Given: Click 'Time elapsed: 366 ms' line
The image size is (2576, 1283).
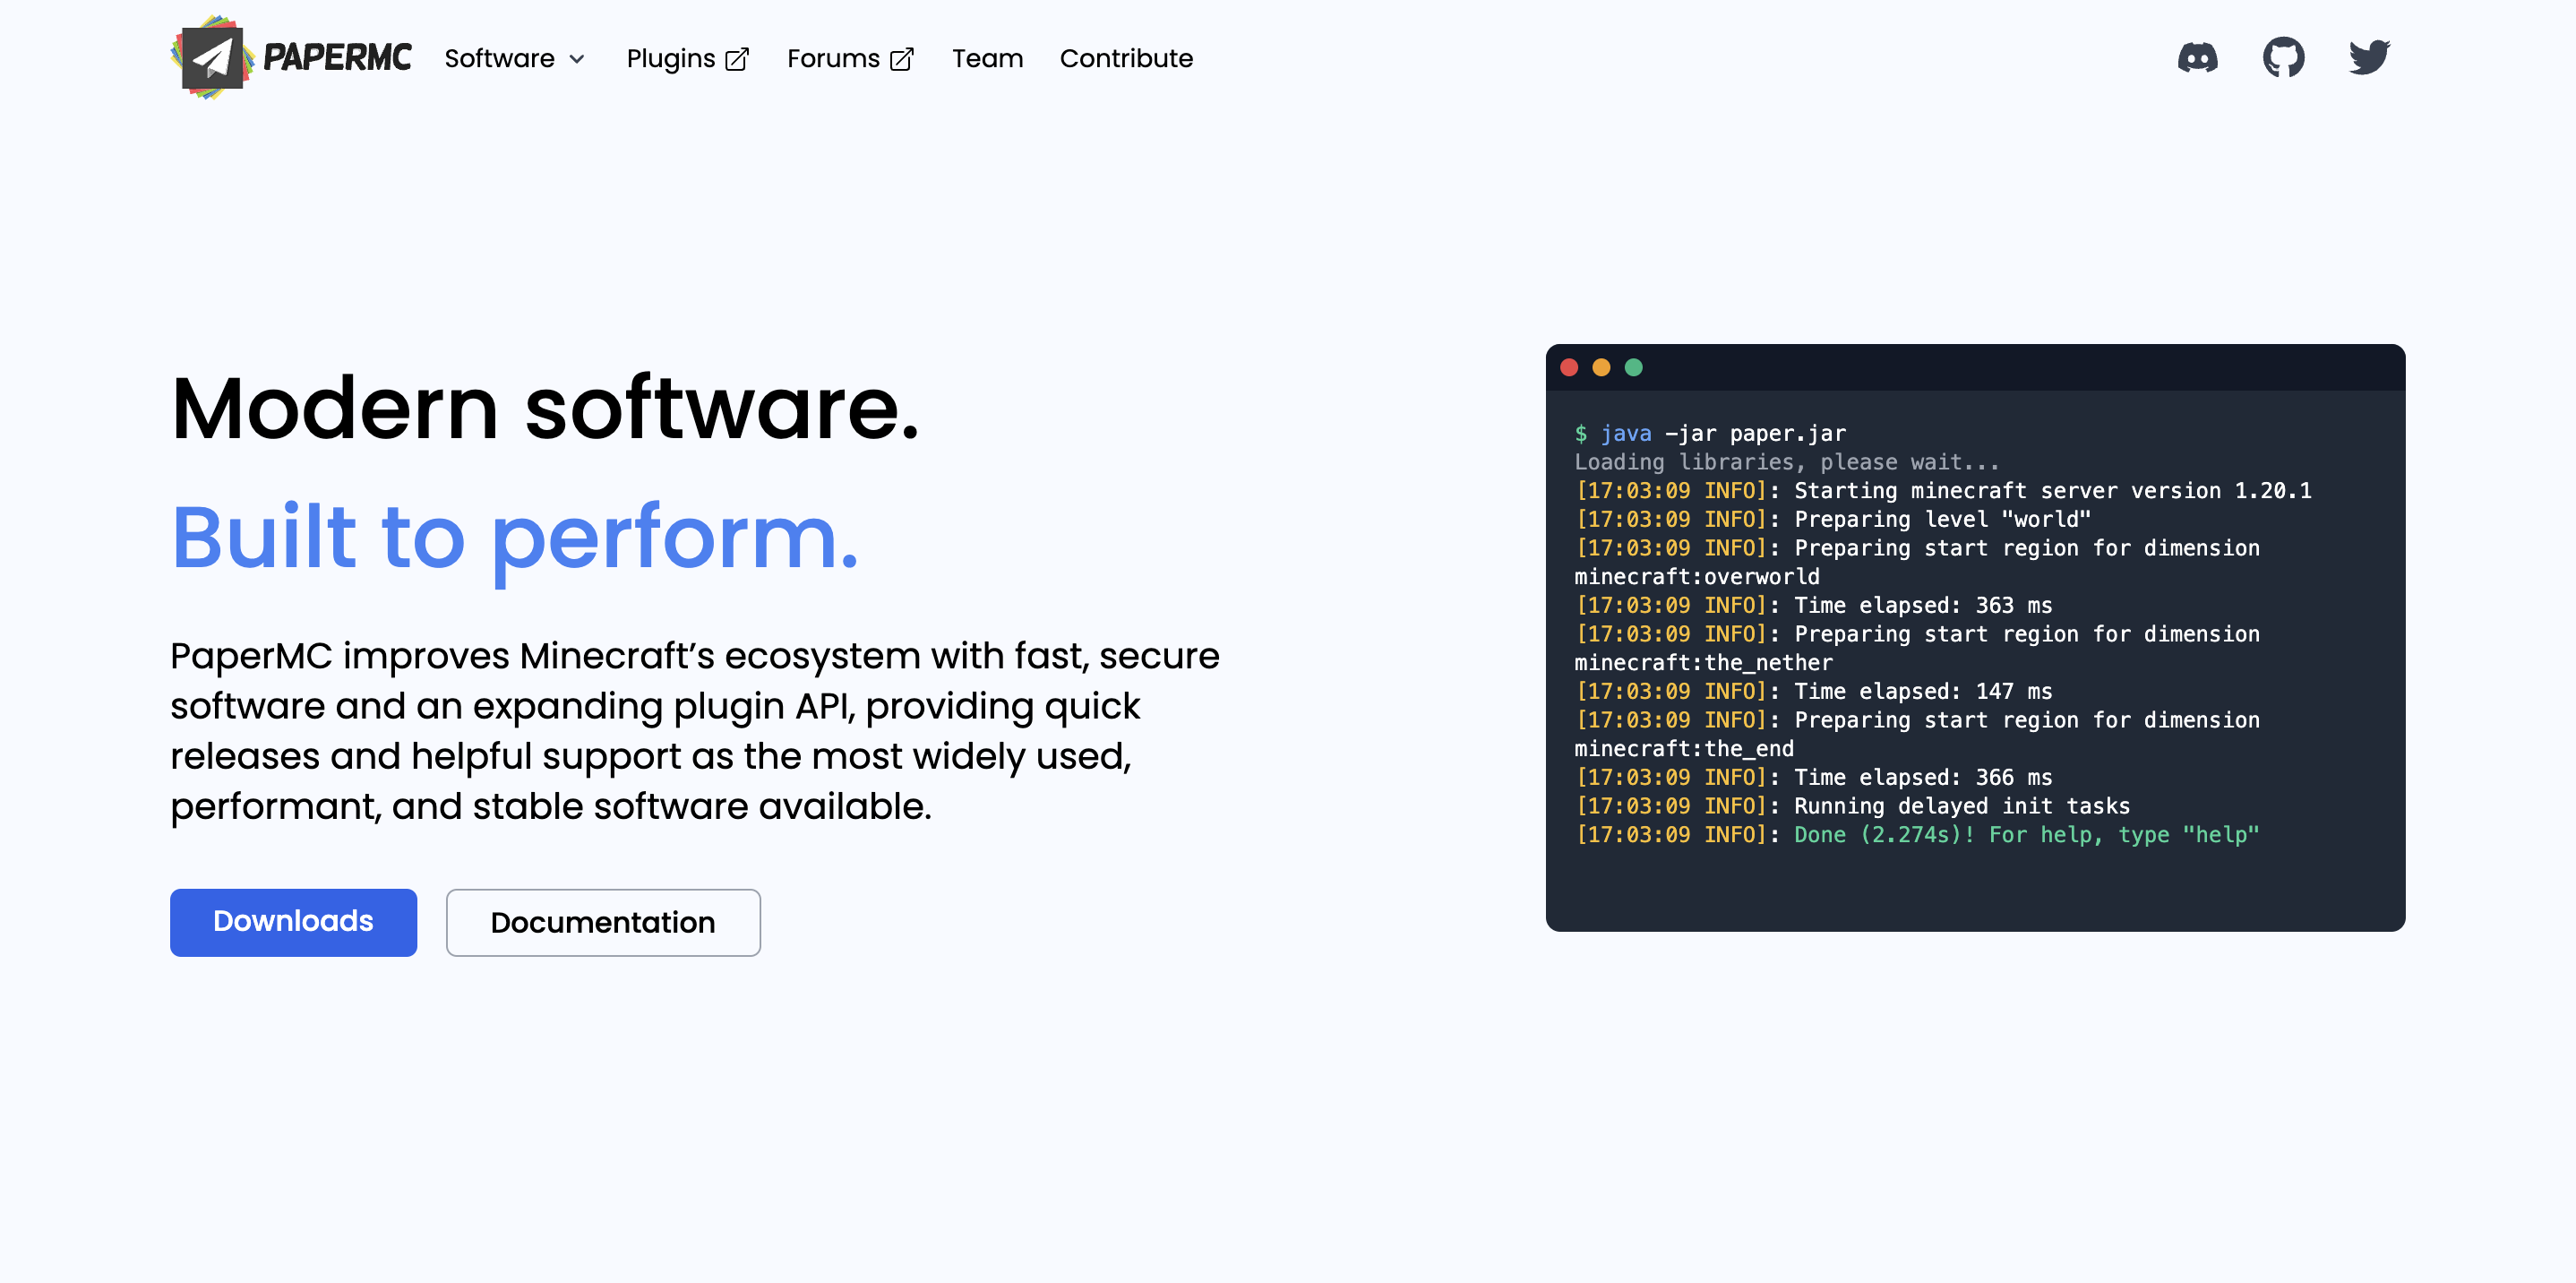Looking at the screenshot, I should (x=1813, y=777).
